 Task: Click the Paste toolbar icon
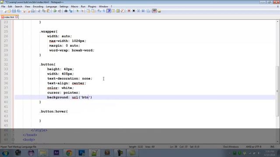[x=49, y=11]
